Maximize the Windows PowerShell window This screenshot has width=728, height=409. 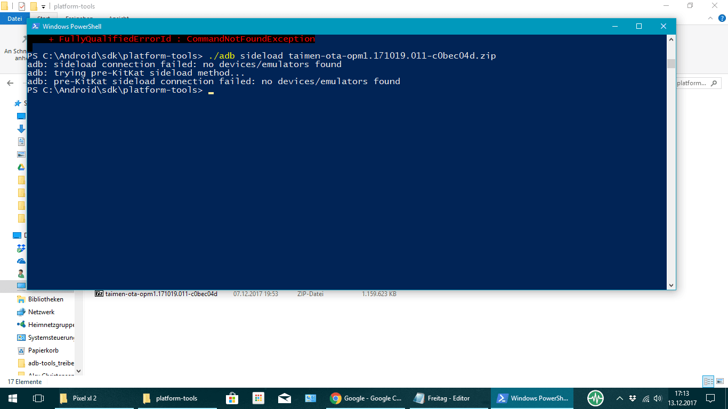[x=639, y=26]
